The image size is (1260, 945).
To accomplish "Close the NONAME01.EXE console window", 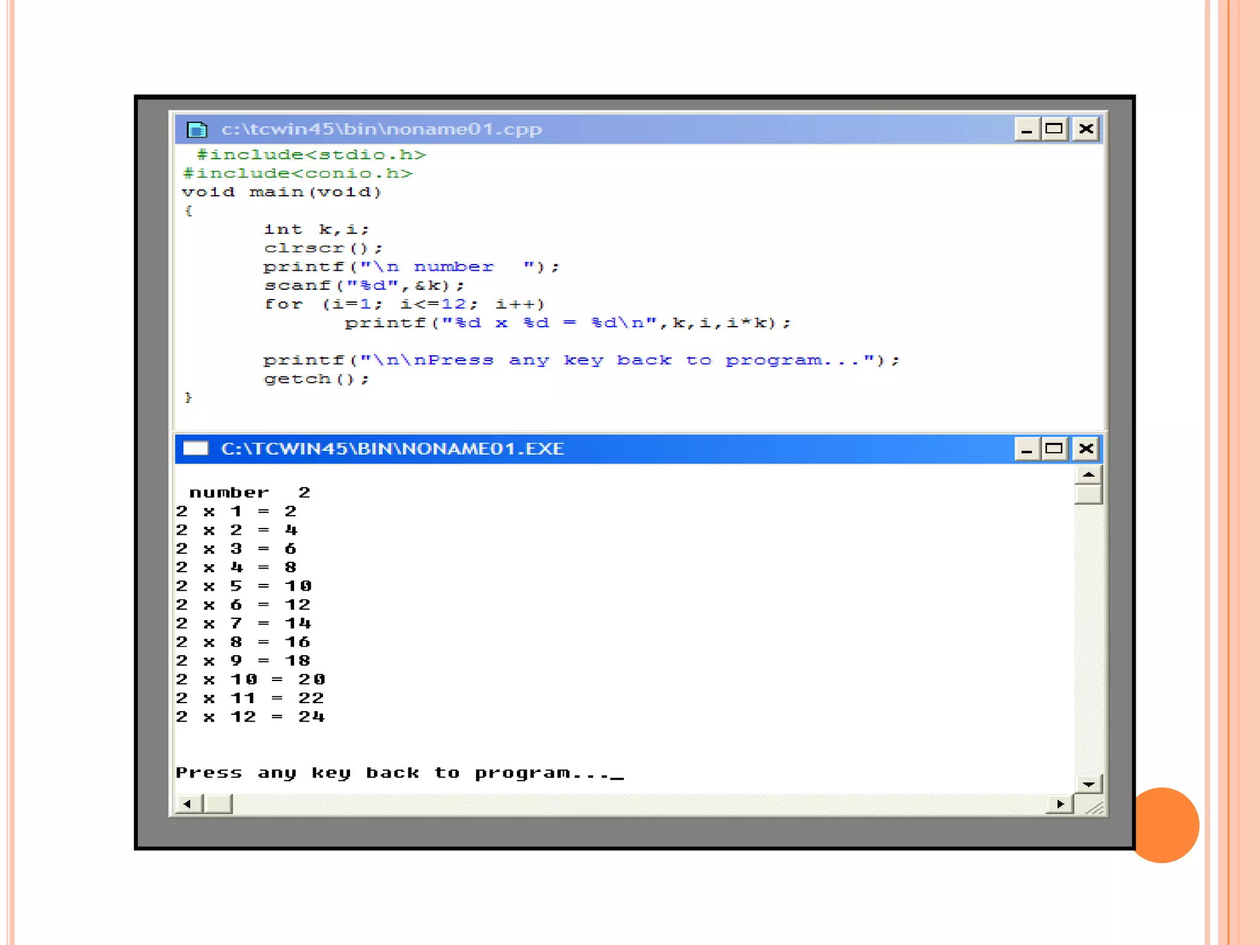I will click(1086, 449).
